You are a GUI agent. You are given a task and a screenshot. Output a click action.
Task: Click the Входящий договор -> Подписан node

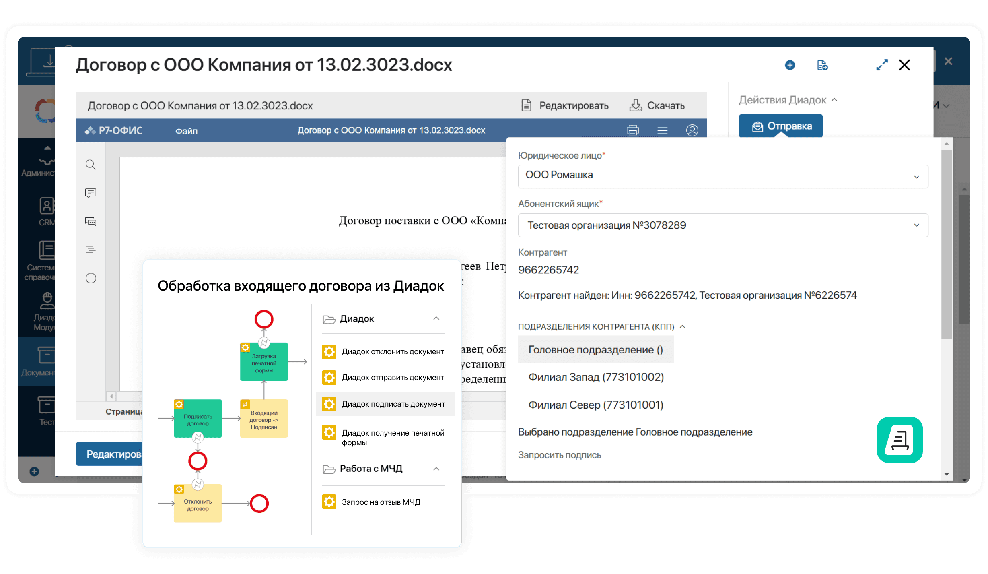click(264, 419)
